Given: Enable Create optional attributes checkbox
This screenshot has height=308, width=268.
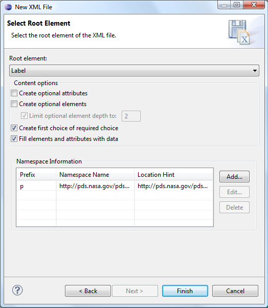Looking at the screenshot, I should (x=14, y=93).
